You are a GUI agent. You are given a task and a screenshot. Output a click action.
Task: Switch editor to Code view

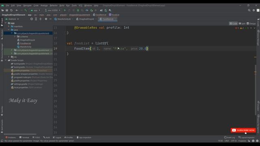[x=233, y=24]
